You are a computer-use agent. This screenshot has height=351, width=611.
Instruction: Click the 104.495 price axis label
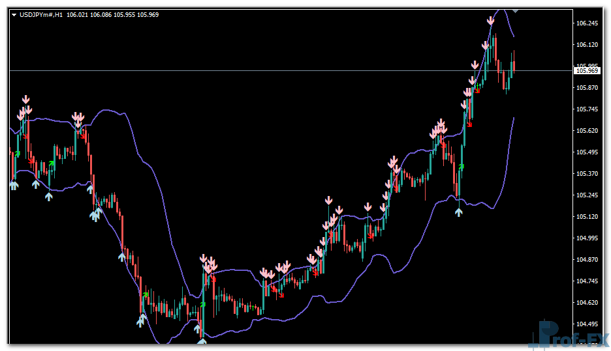[x=587, y=324]
